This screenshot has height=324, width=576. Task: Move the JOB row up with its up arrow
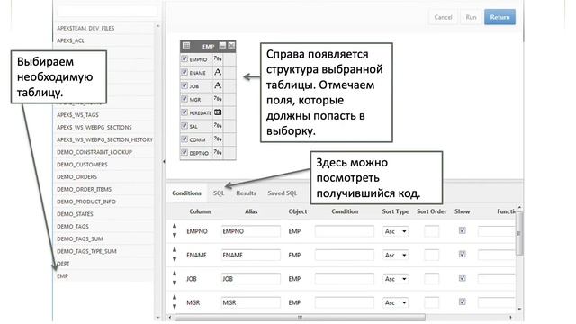175,274
